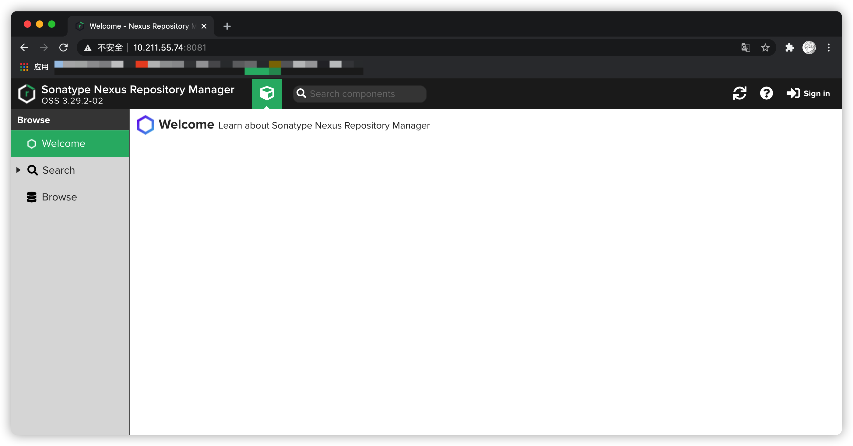Reload the page with browser refresh
Screen dimensions: 853x446
pos(64,48)
